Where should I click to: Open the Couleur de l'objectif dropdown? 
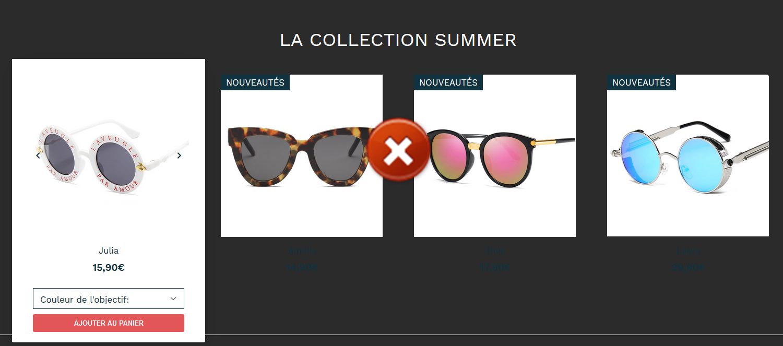(x=109, y=299)
